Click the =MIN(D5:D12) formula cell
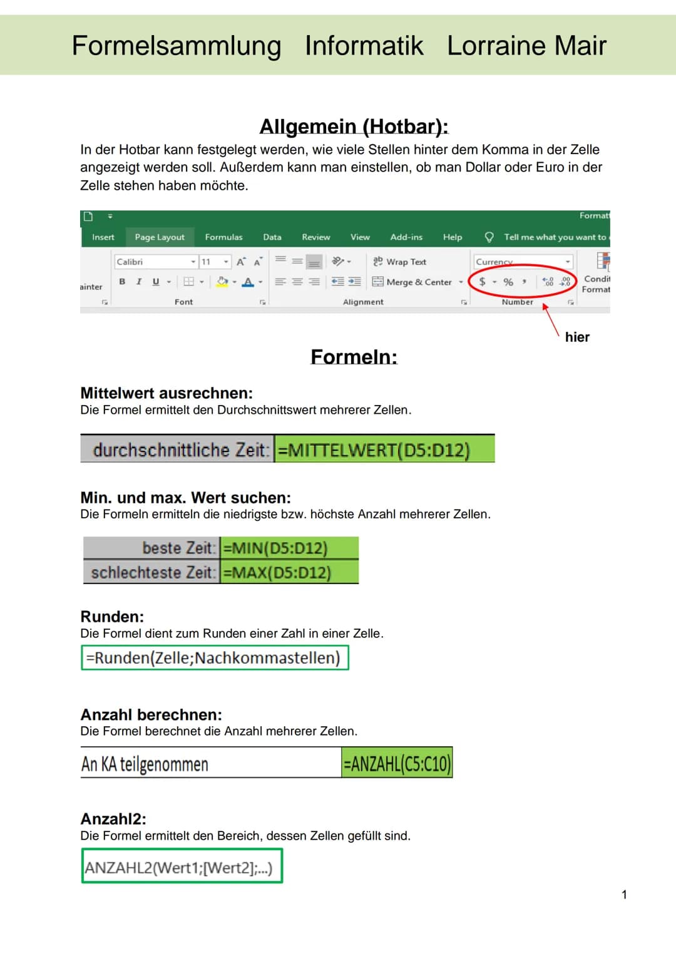 (x=289, y=548)
